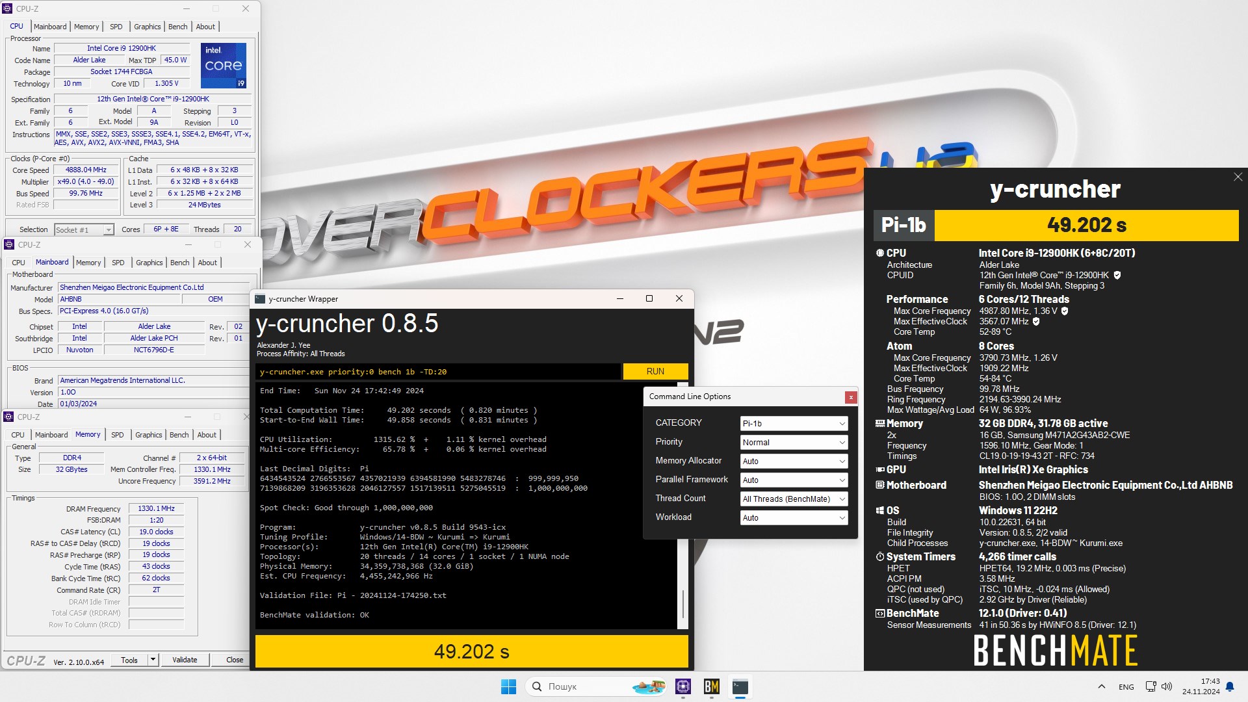Click the Multiplier value x49.0 (4.0 - 49.0)

(x=86, y=181)
